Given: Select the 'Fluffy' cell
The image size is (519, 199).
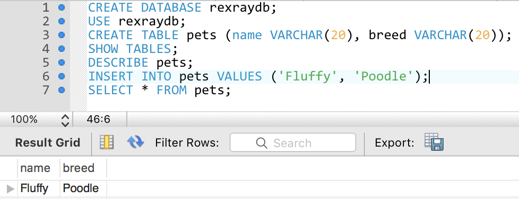Looking at the screenshot, I should pos(34,188).
